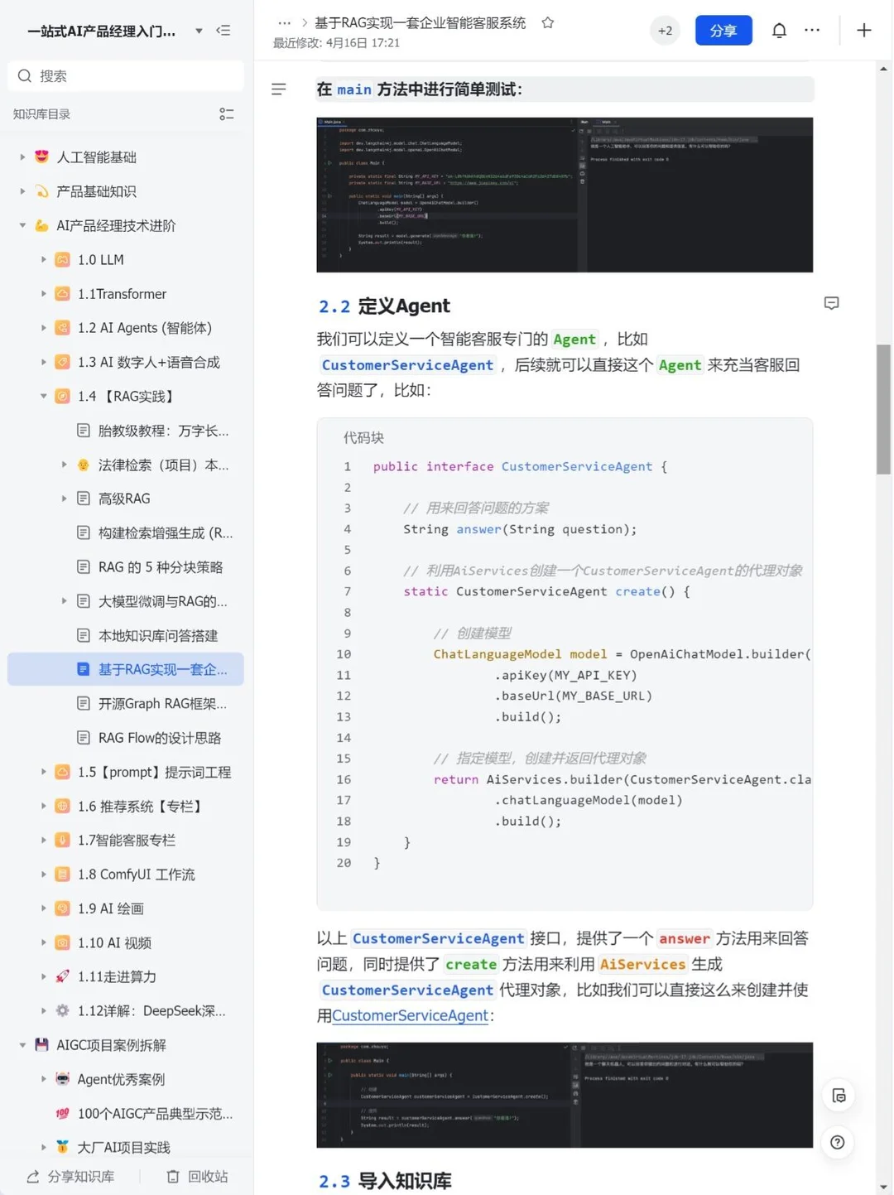Click the 2.2 定义Agent heading
894x1195 pixels.
pos(384,306)
